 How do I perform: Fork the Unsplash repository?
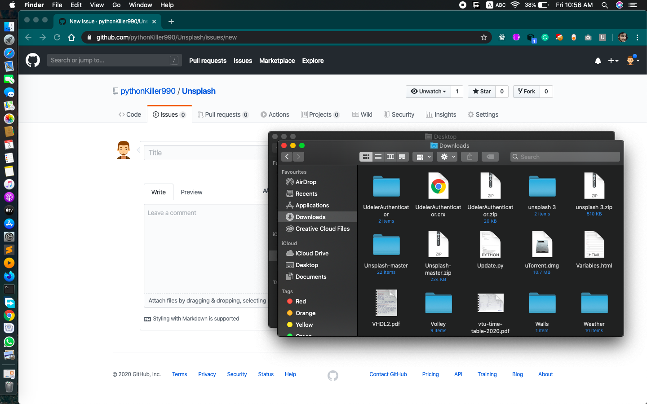pos(526,91)
